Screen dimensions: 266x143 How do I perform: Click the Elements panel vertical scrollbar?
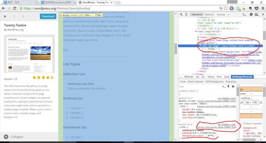click(264, 35)
